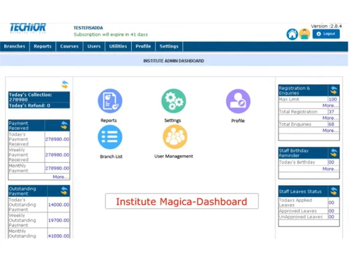This screenshot has height=262, width=349.
Task: Click Weekly Outstanding Payment value 19700.00
Action: (x=59, y=220)
